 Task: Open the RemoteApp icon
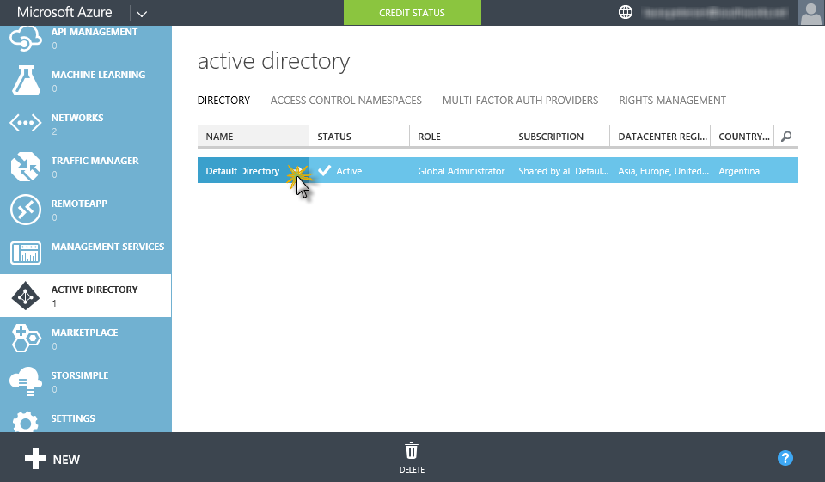pos(25,210)
